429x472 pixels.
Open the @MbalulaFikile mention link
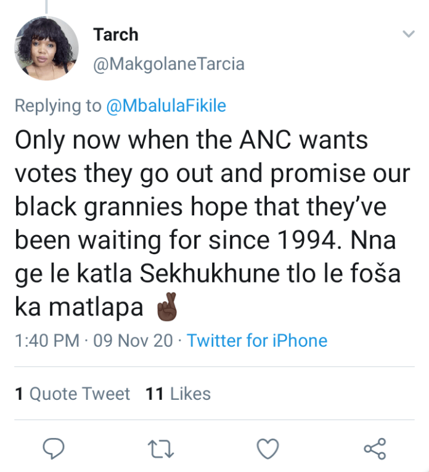point(166,106)
